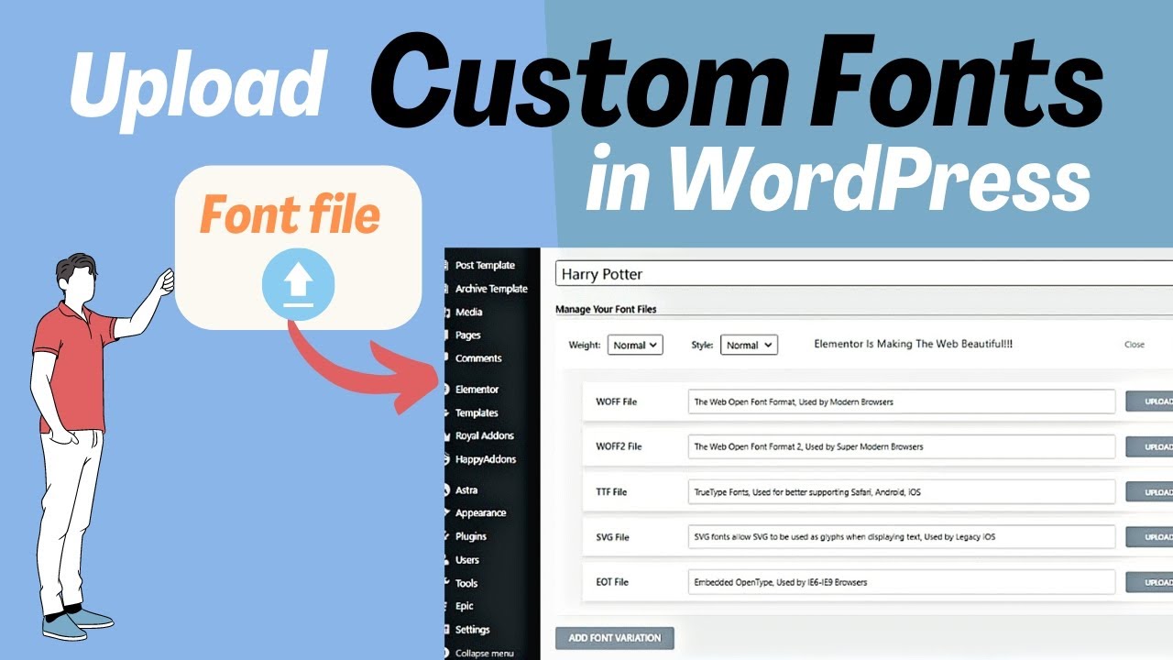Open Users in the sidebar
The width and height of the screenshot is (1173, 660).
tap(467, 560)
